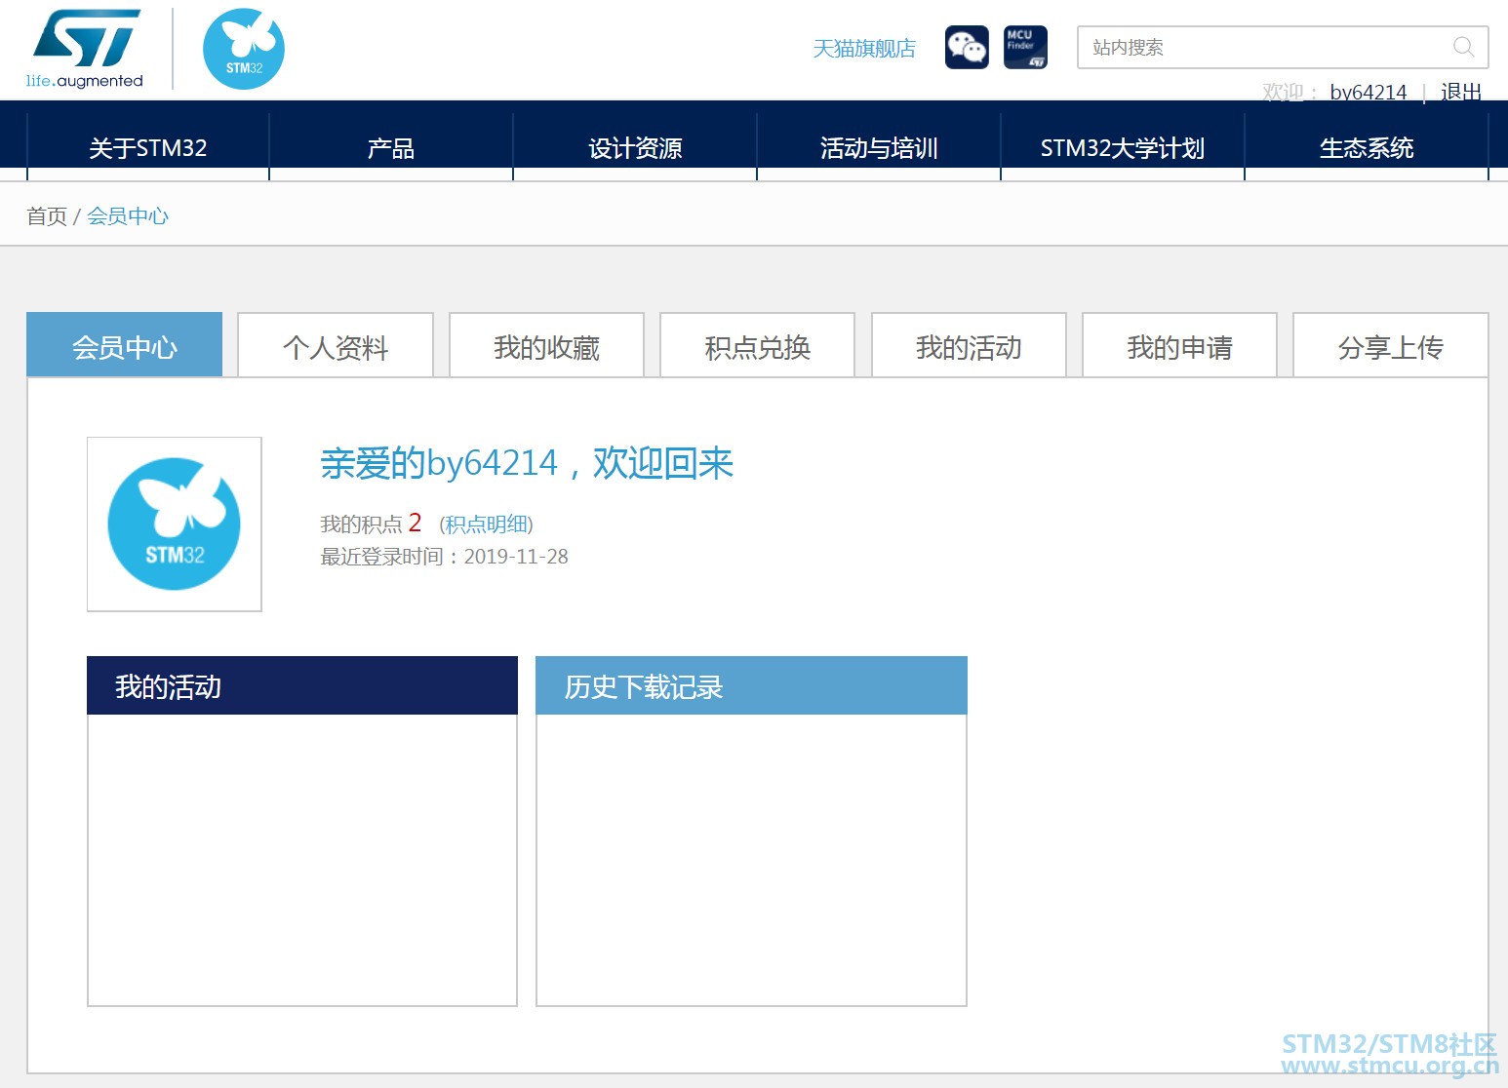Switch to the 我的收藏 tab
The image size is (1508, 1088).
tap(546, 345)
